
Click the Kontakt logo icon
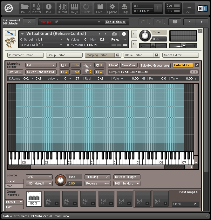click(9, 8)
